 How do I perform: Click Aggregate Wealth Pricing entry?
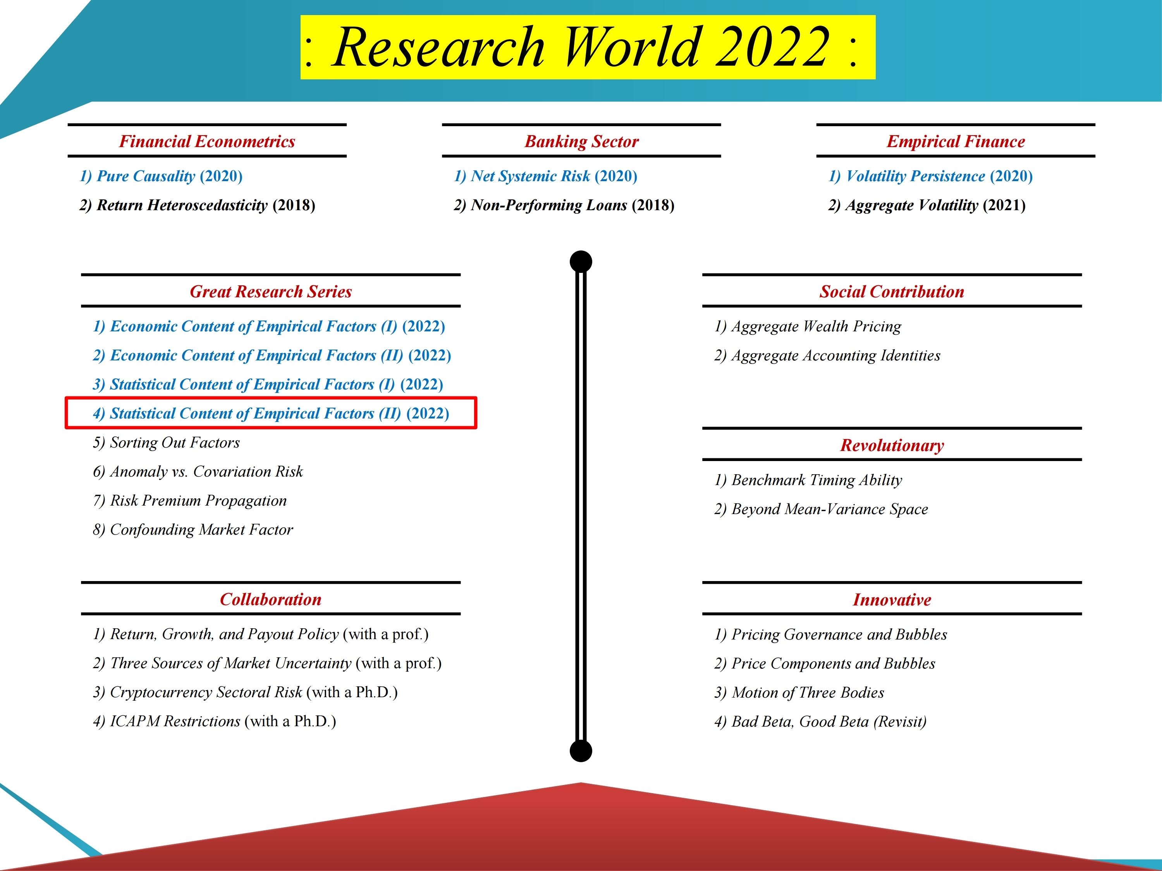click(x=808, y=327)
